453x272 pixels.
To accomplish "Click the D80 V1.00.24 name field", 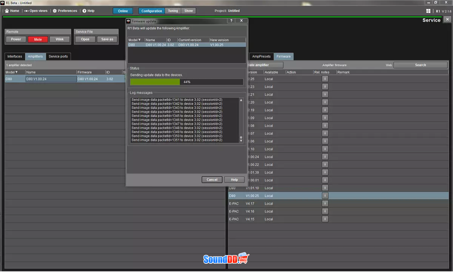I will click(x=51, y=79).
